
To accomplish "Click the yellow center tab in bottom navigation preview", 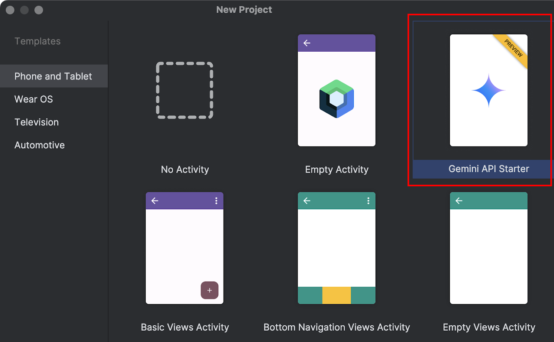I will point(337,295).
